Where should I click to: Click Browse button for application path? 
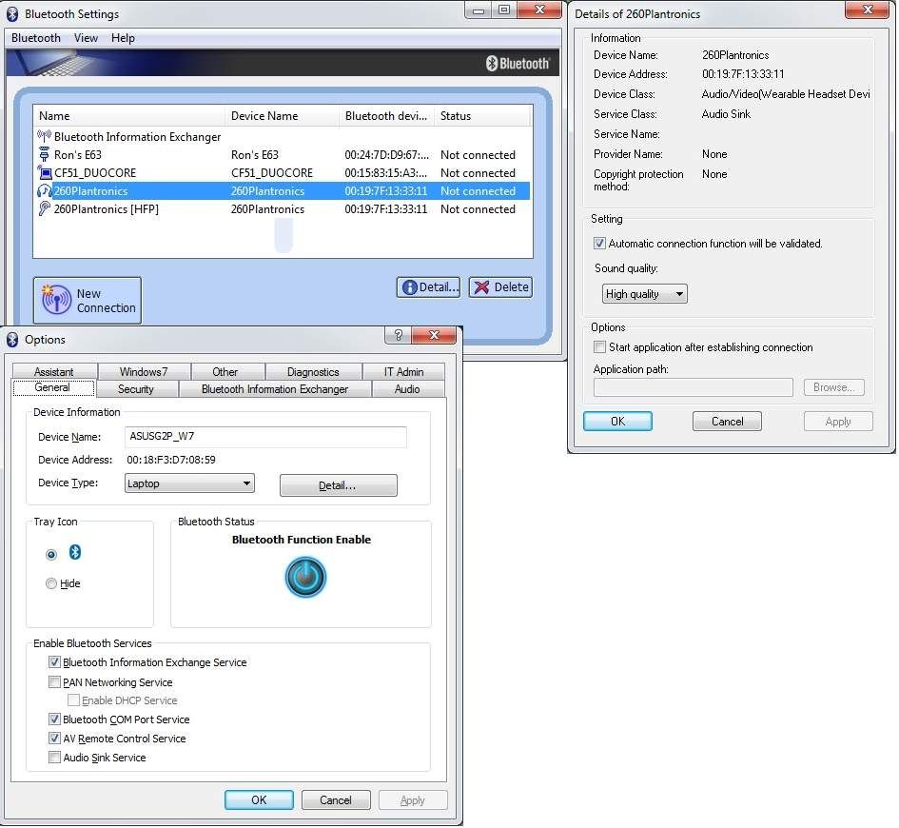pos(833,387)
